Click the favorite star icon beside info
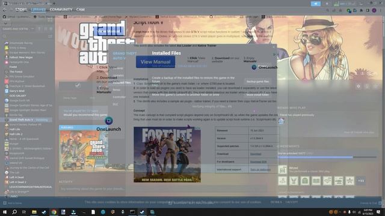The height and width of the screenshot is (216, 385). tap(375, 86)
